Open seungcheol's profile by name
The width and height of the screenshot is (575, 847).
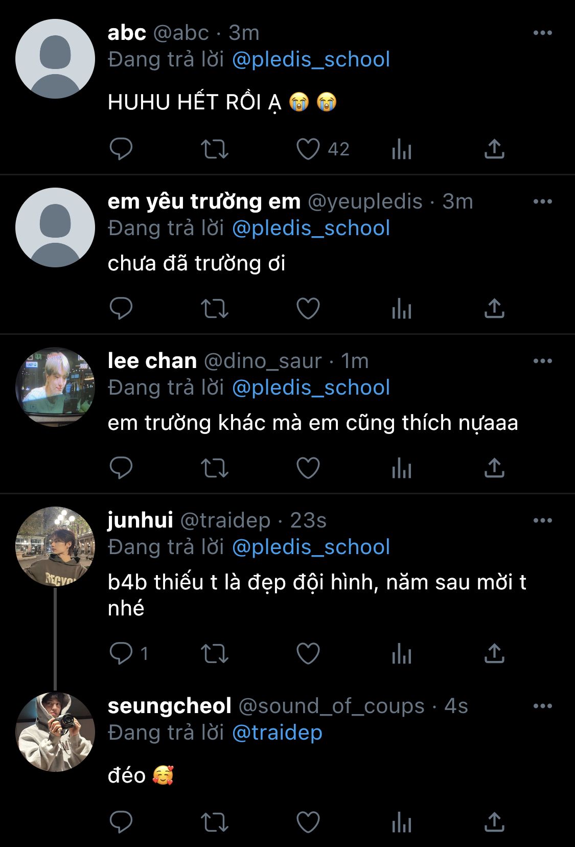169,706
